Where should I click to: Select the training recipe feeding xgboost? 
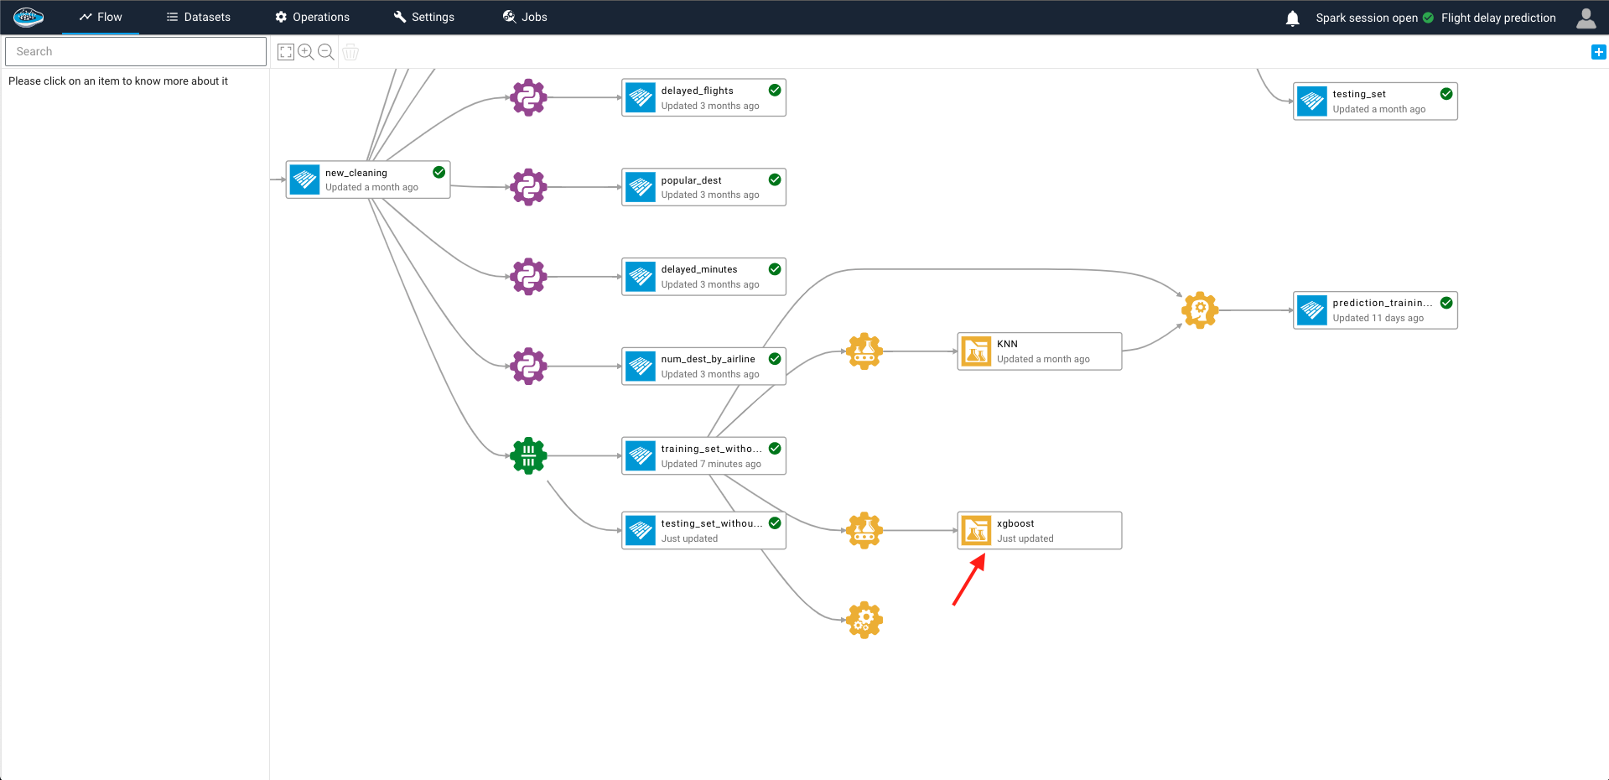(864, 530)
